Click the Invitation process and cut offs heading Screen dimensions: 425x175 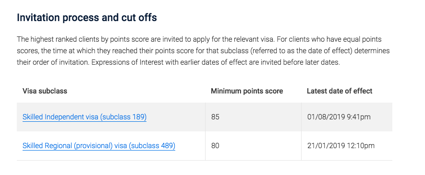[87, 18]
